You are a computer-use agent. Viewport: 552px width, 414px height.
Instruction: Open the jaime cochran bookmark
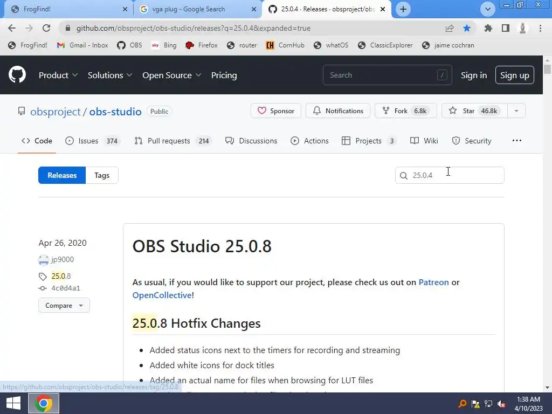[x=448, y=45]
